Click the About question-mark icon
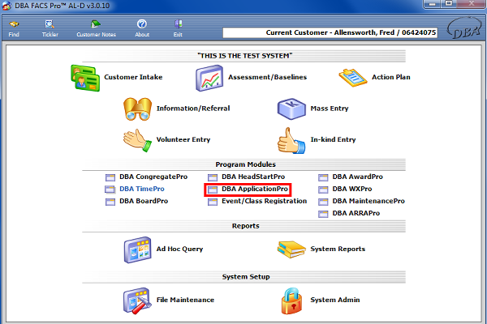 [x=142, y=23]
